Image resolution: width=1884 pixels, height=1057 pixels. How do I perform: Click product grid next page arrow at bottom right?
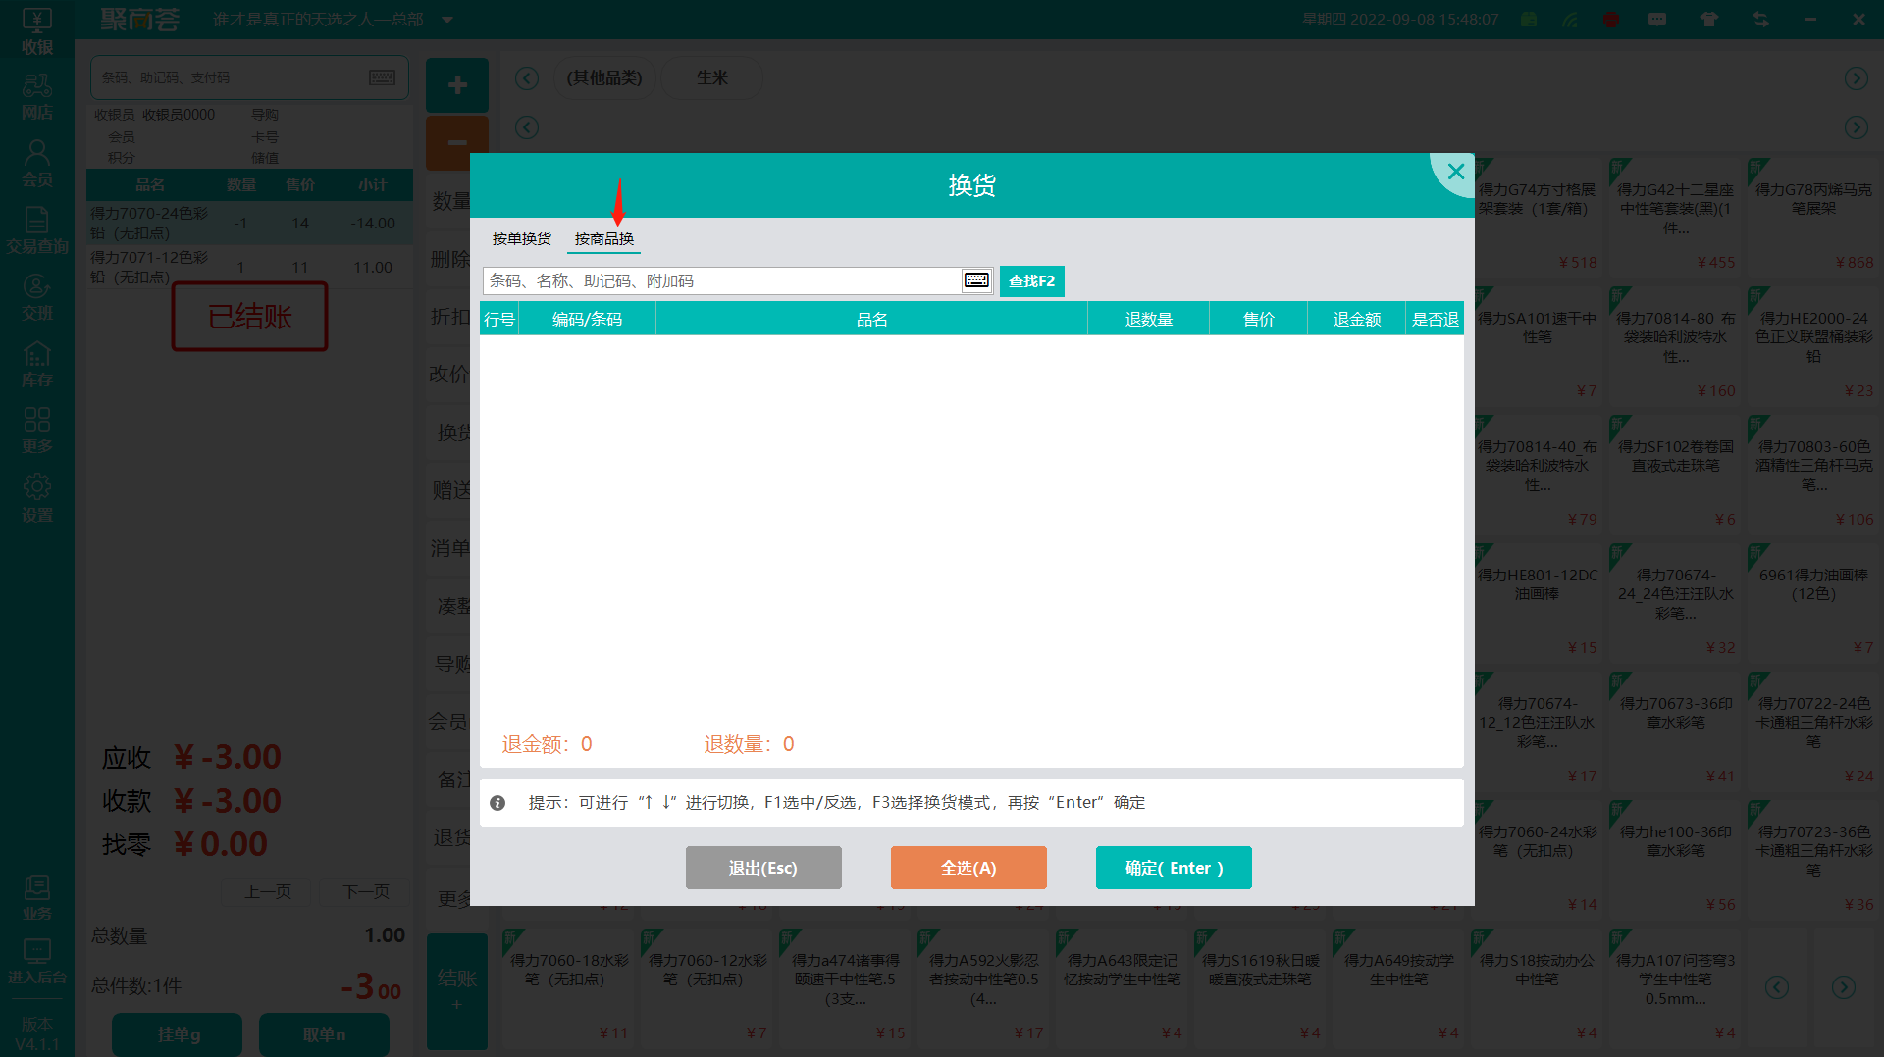1844,987
